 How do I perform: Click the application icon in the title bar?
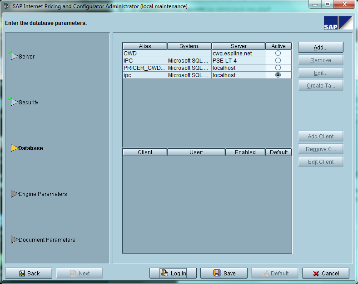click(x=7, y=6)
